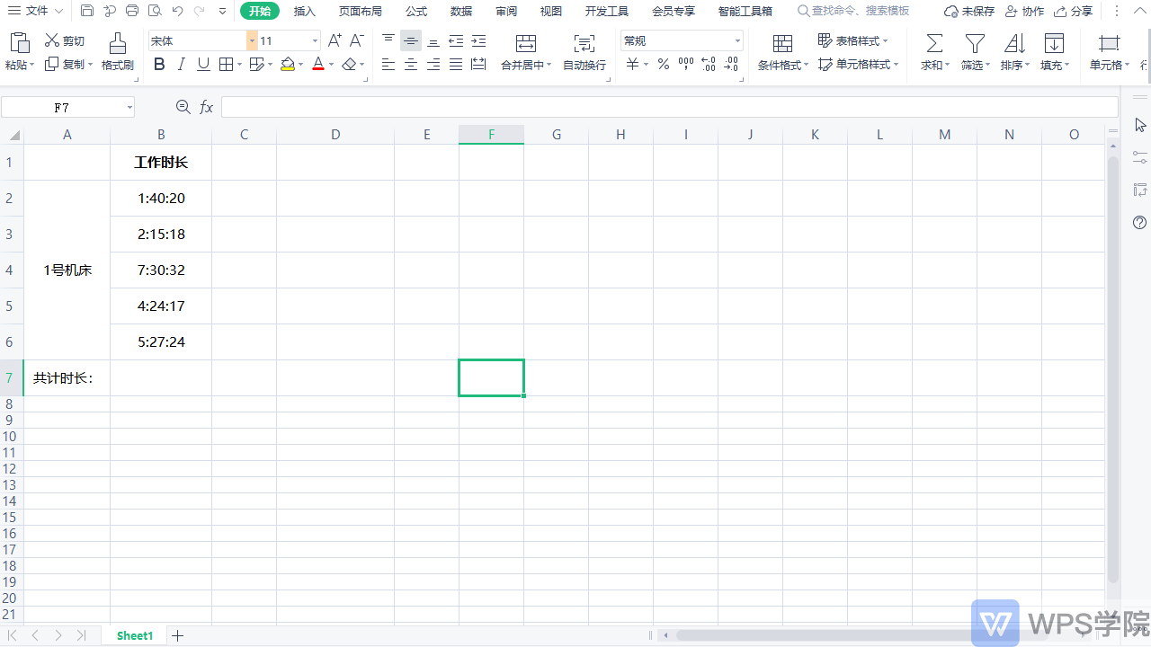Click the insert function fx icon

click(x=206, y=107)
